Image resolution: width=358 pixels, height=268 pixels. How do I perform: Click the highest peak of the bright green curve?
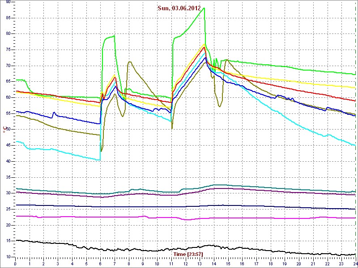tap(204, 8)
